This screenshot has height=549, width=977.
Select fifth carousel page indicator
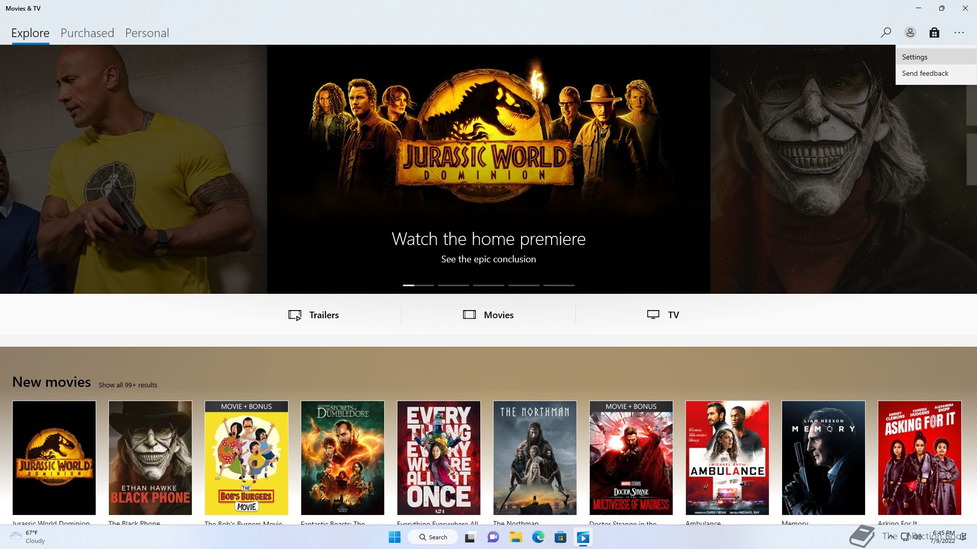point(559,285)
